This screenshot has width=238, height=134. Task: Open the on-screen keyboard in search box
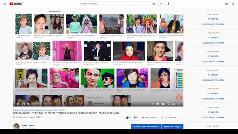coord(154,4)
